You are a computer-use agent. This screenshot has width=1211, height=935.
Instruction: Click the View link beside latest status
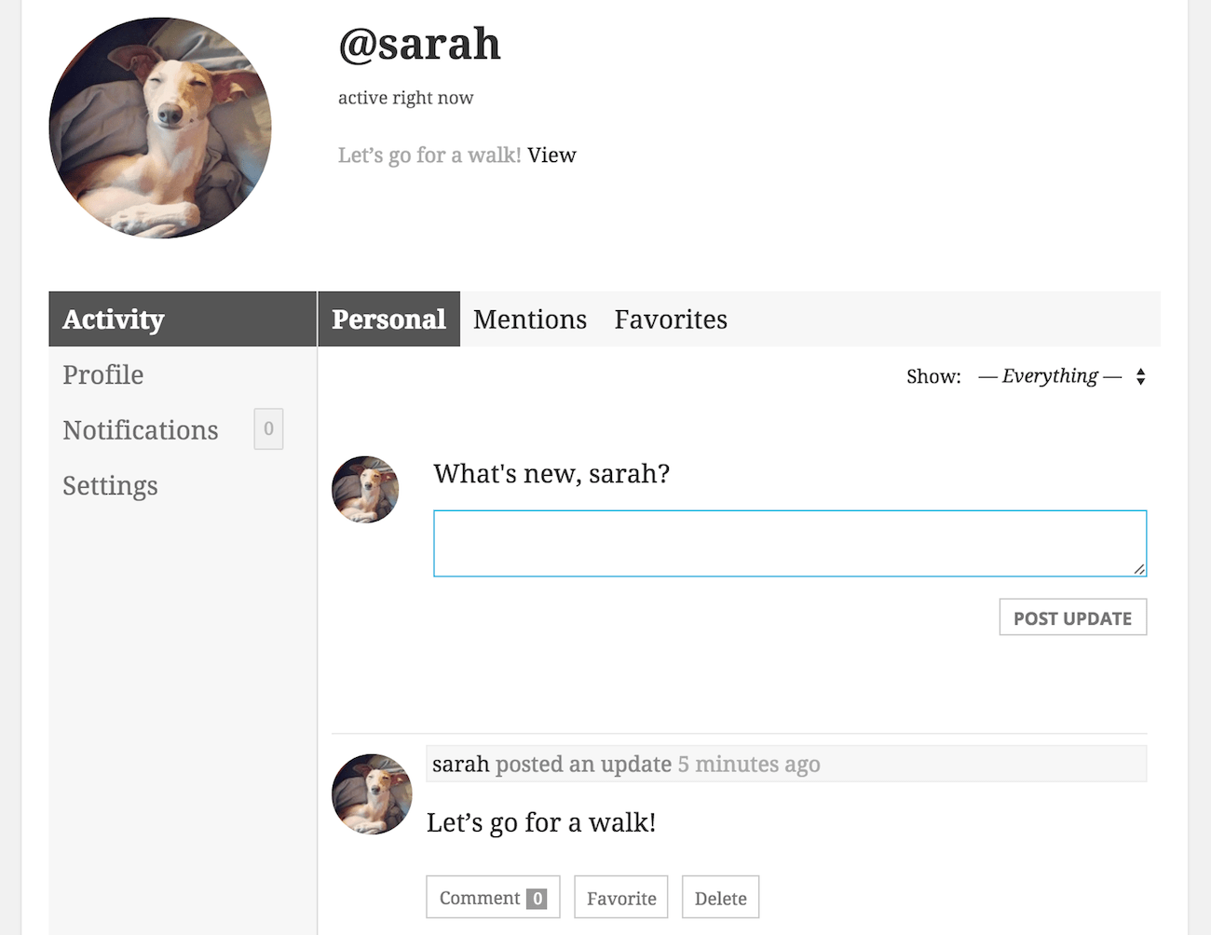tap(551, 156)
